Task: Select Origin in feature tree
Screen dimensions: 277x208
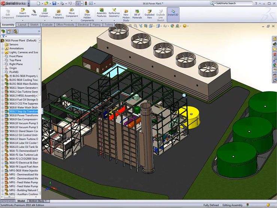Action: 13,68
